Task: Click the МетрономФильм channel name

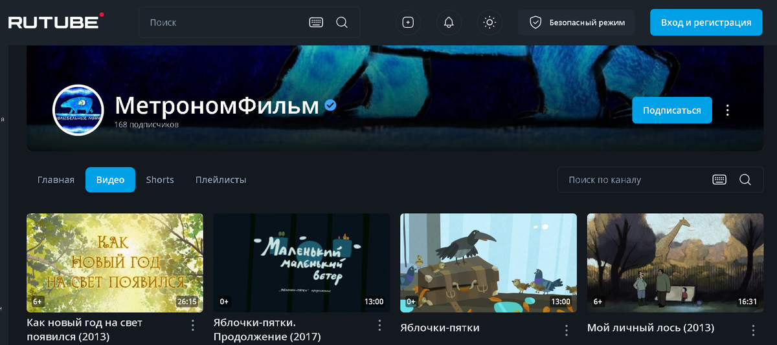Action: 217,105
